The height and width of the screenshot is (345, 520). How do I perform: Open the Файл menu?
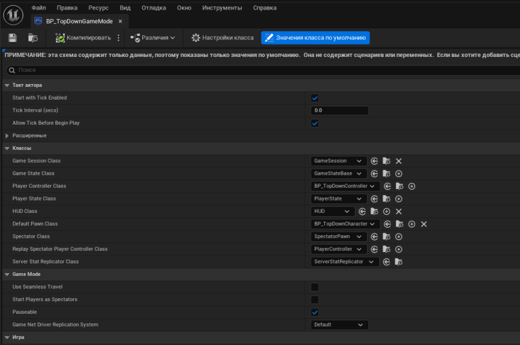pyautogui.click(x=39, y=7)
